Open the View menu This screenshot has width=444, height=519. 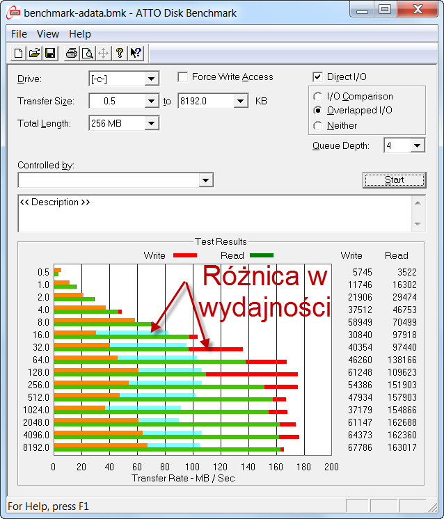[x=48, y=34]
